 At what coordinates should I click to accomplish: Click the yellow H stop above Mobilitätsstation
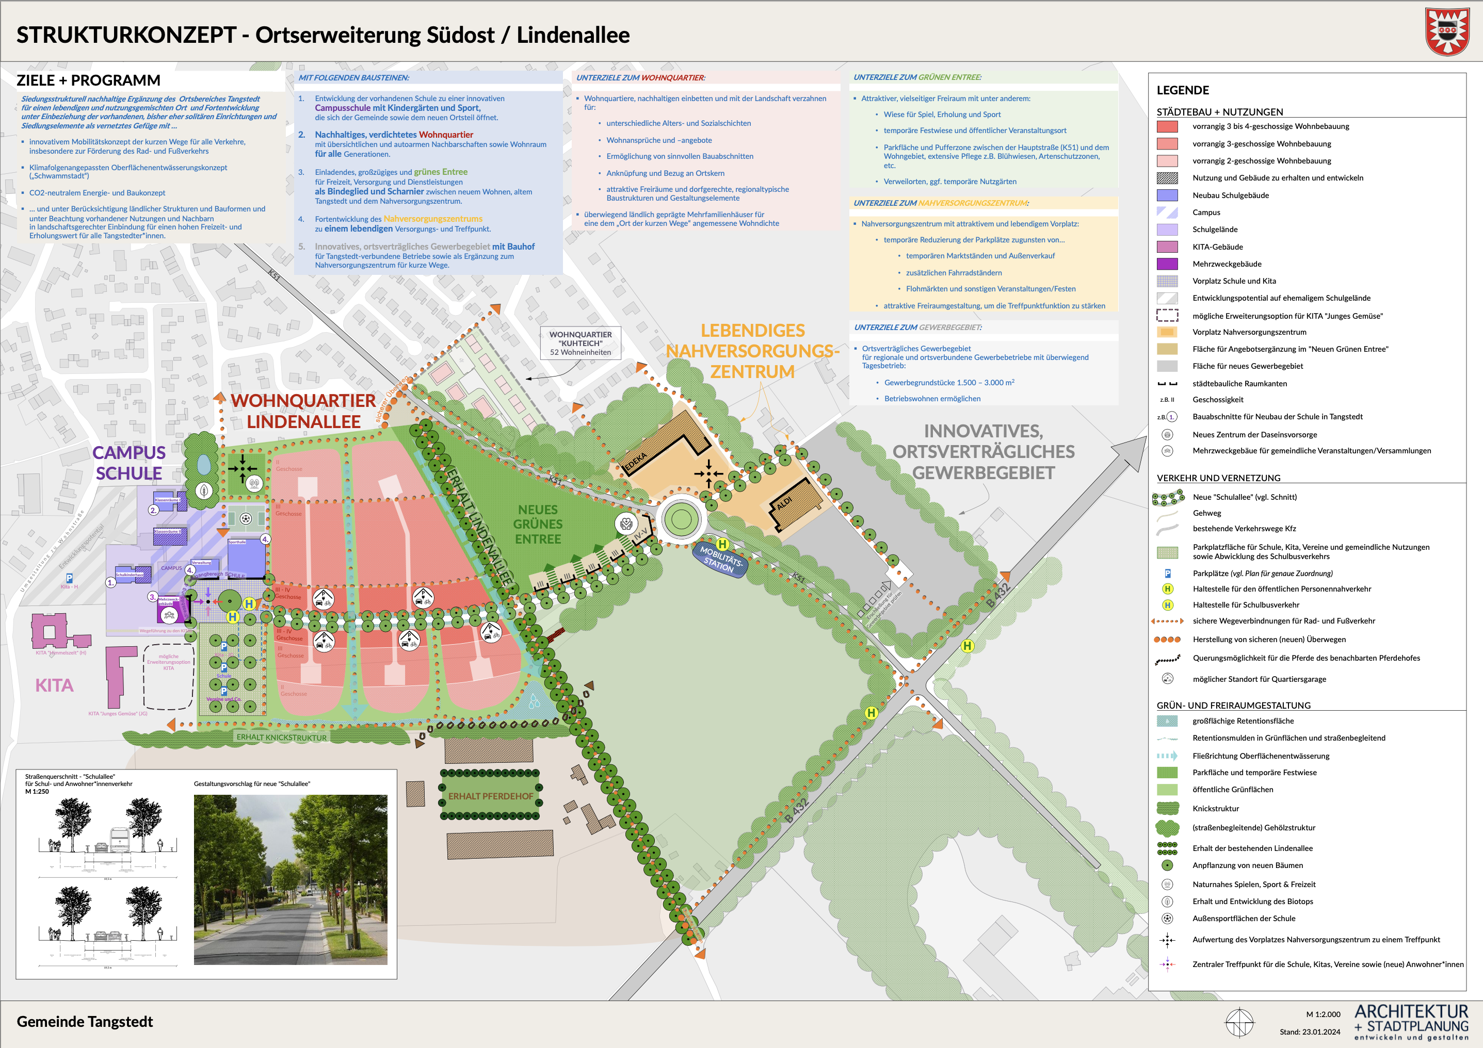tap(722, 544)
